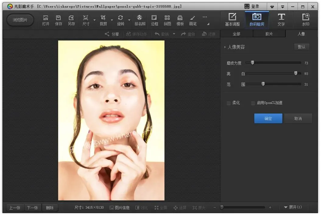Open the 边框 (Border) tool

pos(154,20)
